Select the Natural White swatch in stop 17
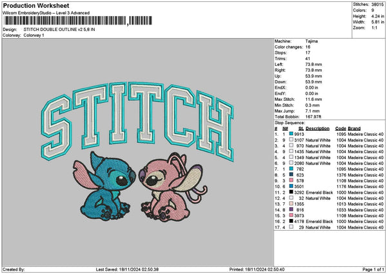This screenshot has height=274, width=387. 292,227
